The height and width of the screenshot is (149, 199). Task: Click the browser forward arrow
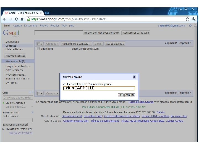(11, 19)
